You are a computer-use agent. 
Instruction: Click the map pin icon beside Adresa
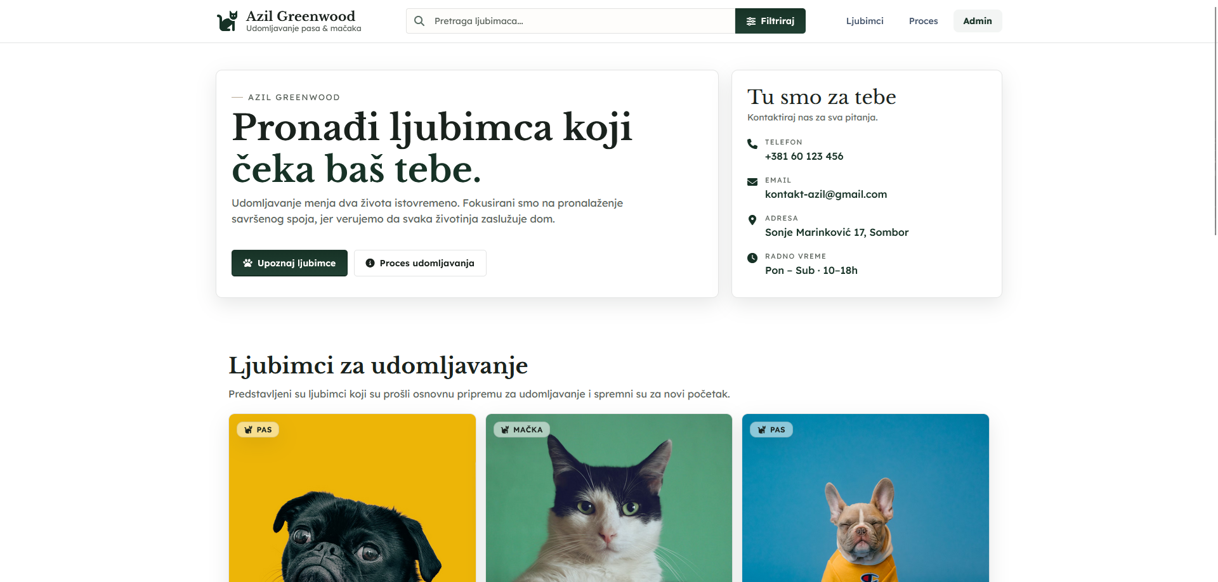tap(752, 220)
